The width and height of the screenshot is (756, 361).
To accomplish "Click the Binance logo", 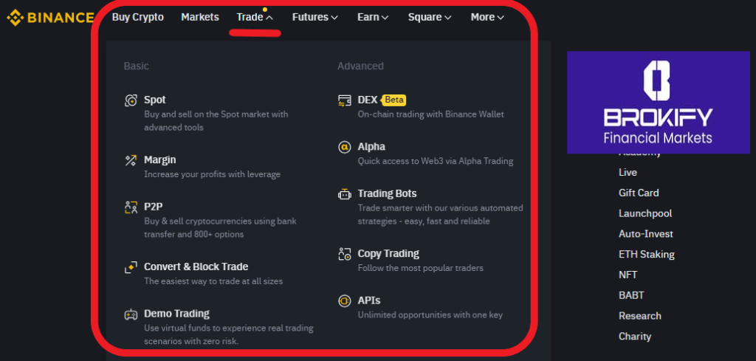I will point(50,17).
